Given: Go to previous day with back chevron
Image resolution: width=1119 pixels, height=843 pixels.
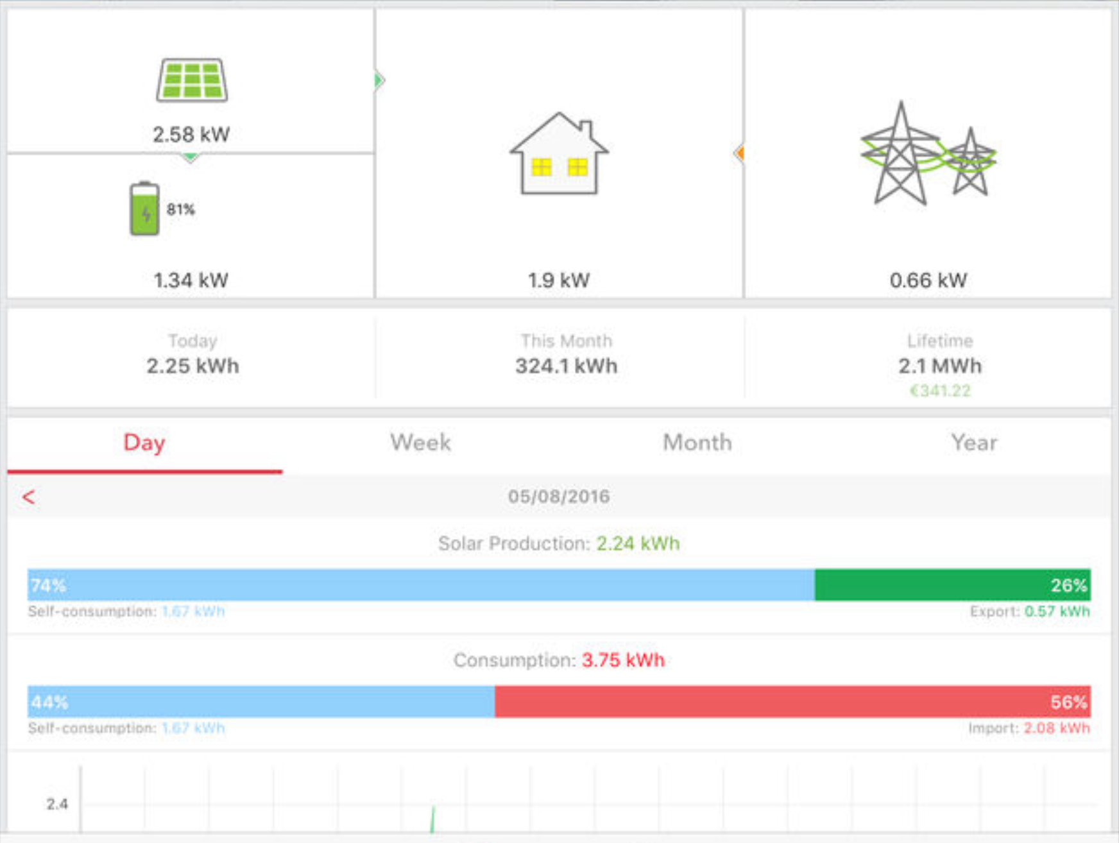Looking at the screenshot, I should point(29,497).
